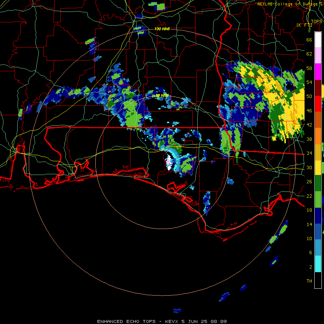Click the white-pink highest echo top cell
Screen dimensions: 324x324
point(169,163)
